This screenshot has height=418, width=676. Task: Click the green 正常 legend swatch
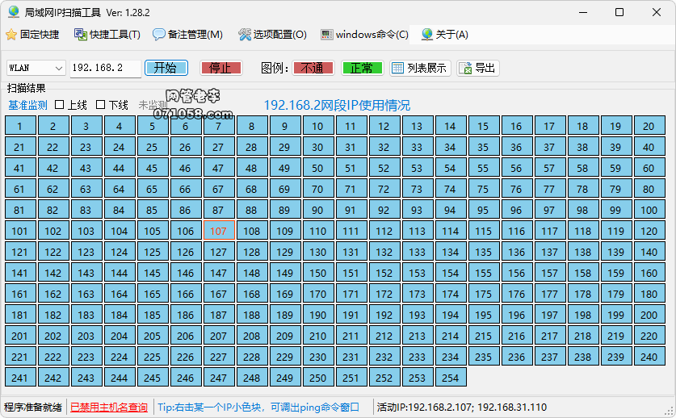click(362, 68)
